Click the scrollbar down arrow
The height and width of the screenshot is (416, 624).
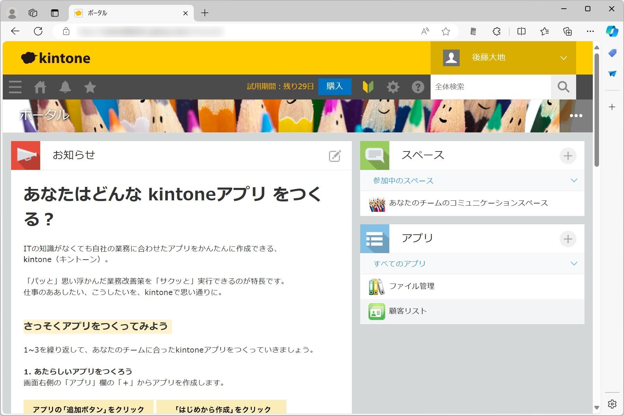pyautogui.click(x=597, y=408)
